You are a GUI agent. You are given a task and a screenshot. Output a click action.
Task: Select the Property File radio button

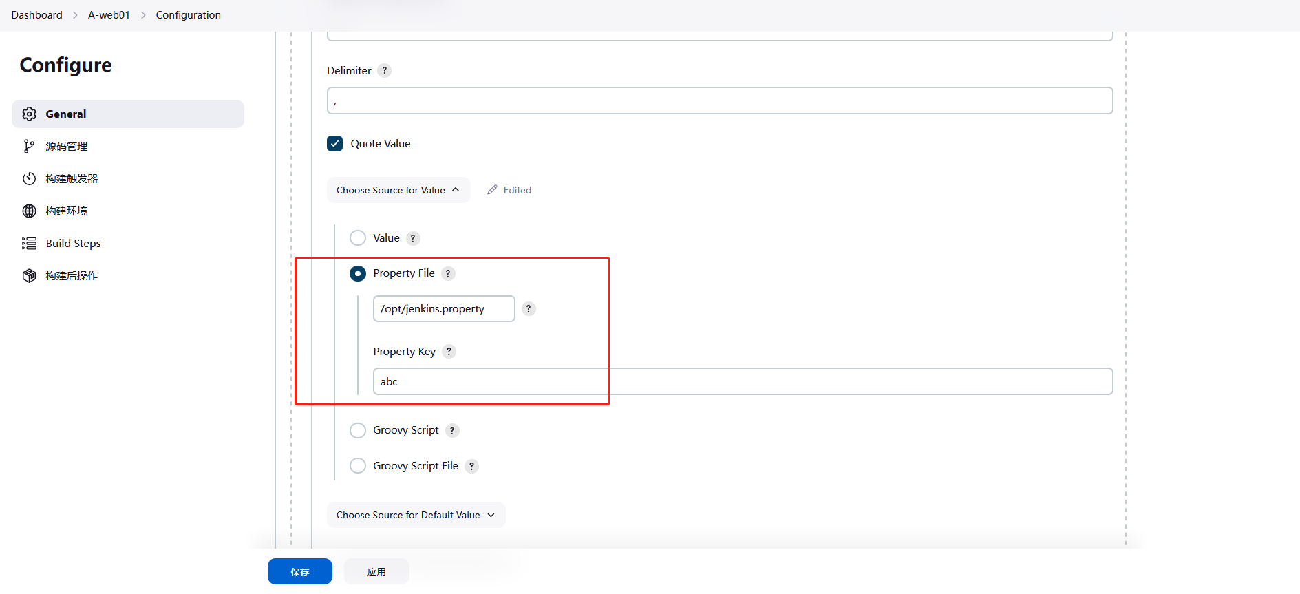[358, 274]
